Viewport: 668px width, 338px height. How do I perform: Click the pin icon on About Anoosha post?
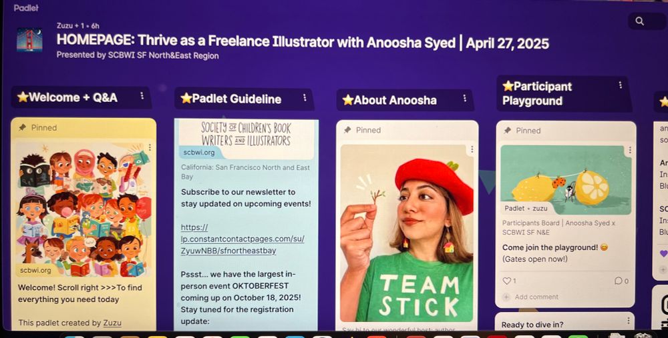[x=347, y=130]
